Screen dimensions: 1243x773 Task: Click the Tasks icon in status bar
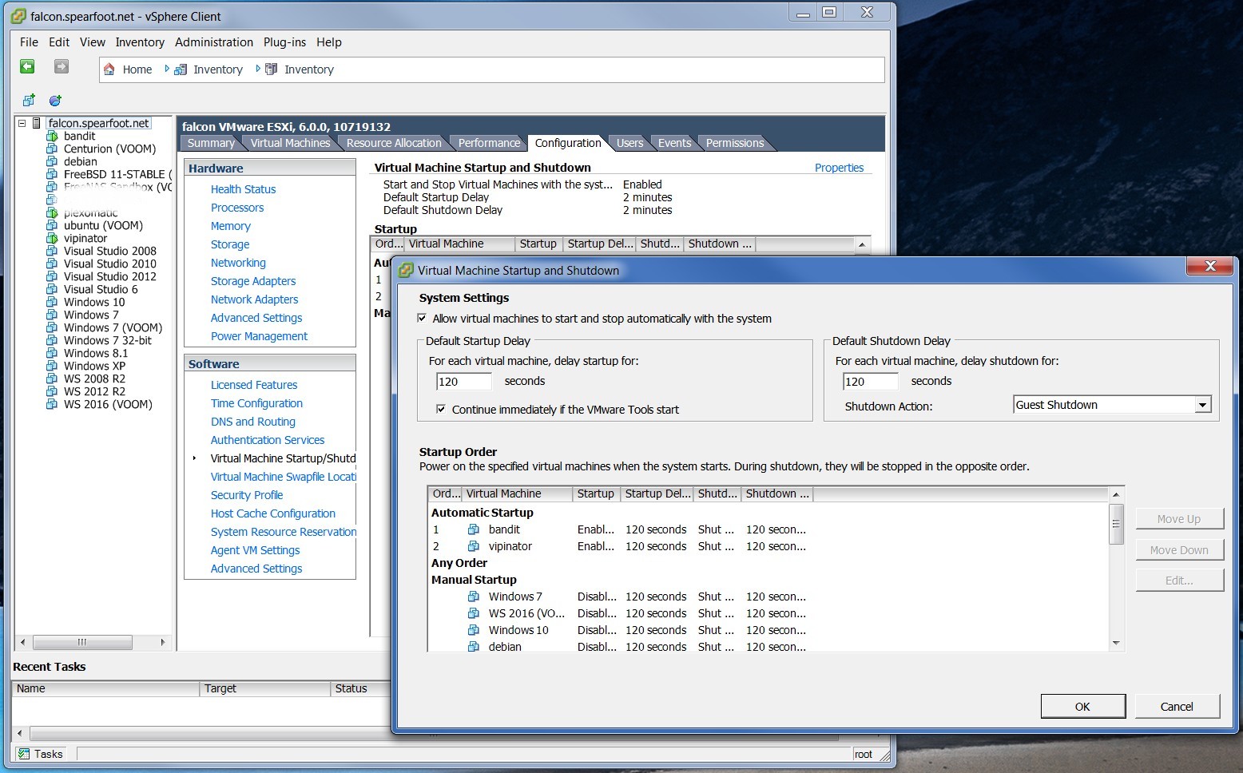tap(24, 754)
